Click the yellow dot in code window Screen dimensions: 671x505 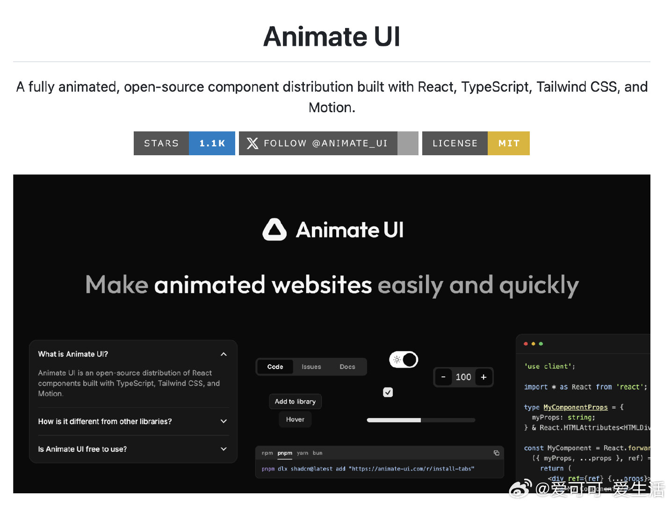[533, 344]
